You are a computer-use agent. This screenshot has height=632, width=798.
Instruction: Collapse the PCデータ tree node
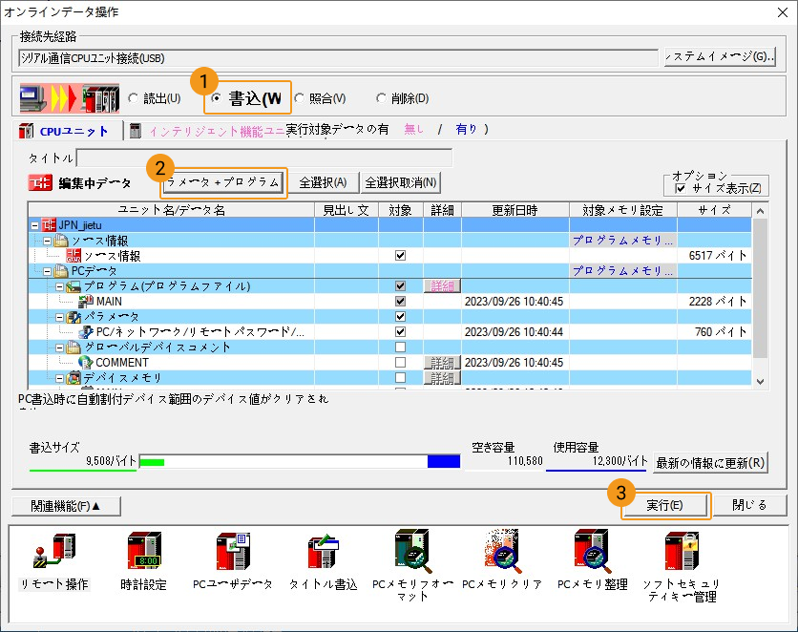[x=48, y=271]
